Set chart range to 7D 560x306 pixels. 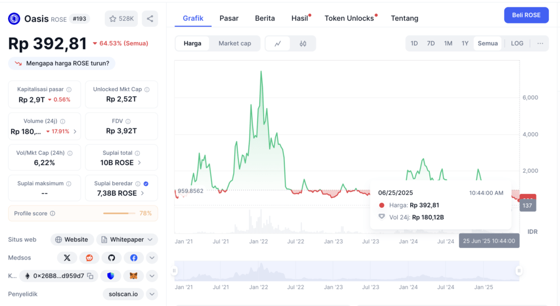431,43
